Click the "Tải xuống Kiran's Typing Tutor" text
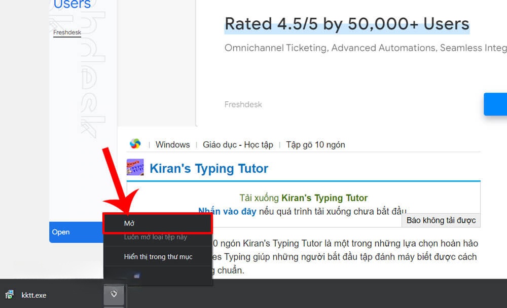Viewport: 507px width, 308px height. tap(303, 198)
